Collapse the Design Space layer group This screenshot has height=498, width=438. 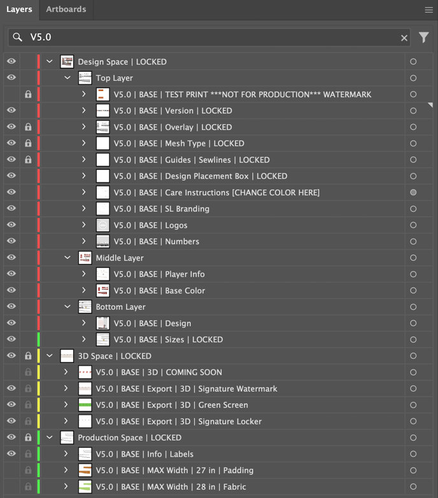[x=50, y=62]
